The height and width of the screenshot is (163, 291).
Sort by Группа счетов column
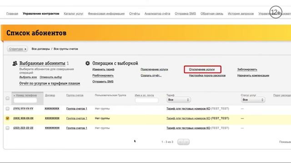pos(75,96)
